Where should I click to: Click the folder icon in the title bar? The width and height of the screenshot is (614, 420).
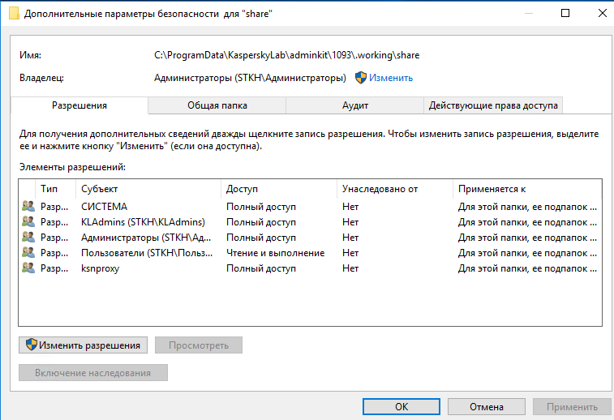click(x=14, y=13)
